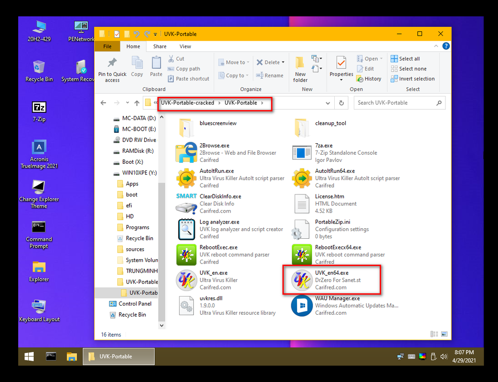Launch 7-Zip from the desktop

39,111
